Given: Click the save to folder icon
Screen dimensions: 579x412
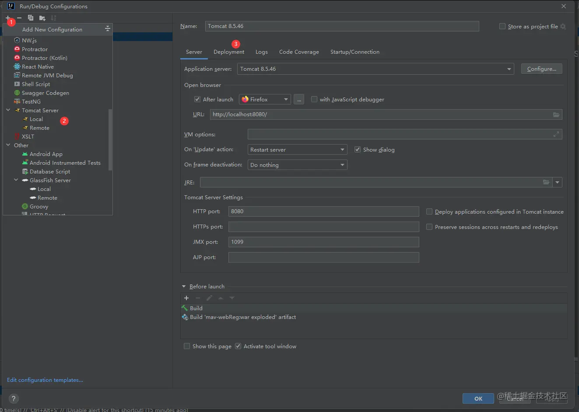Looking at the screenshot, I should [x=42, y=18].
